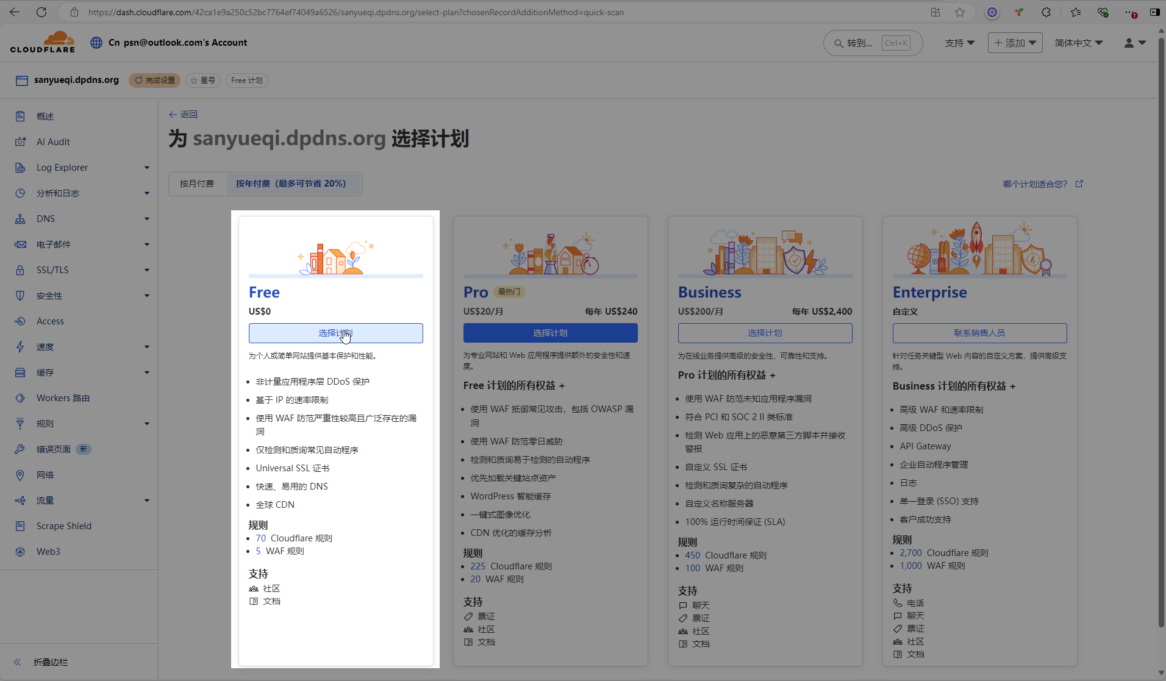Image resolution: width=1166 pixels, height=681 pixels.
Task: Switch to 按月付费 monthly billing
Action: click(197, 184)
